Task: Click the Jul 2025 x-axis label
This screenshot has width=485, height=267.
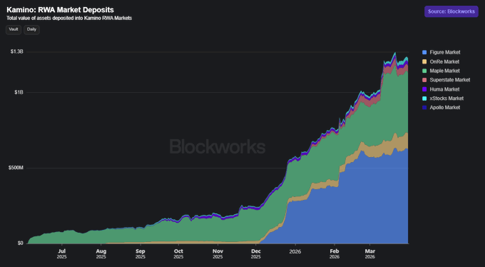Action: pos(62,253)
